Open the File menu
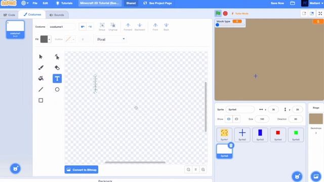324x182 pixels. [x=35, y=3]
